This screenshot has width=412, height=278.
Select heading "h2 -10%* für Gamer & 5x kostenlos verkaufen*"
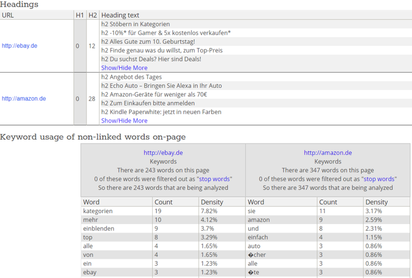point(166,33)
